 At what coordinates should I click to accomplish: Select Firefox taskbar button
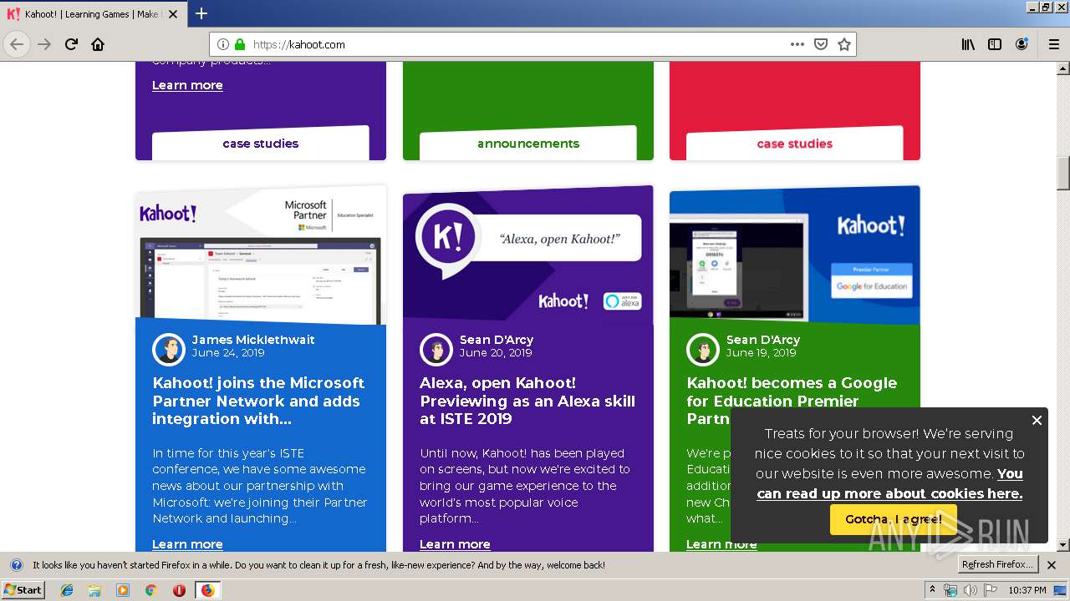[x=207, y=590]
